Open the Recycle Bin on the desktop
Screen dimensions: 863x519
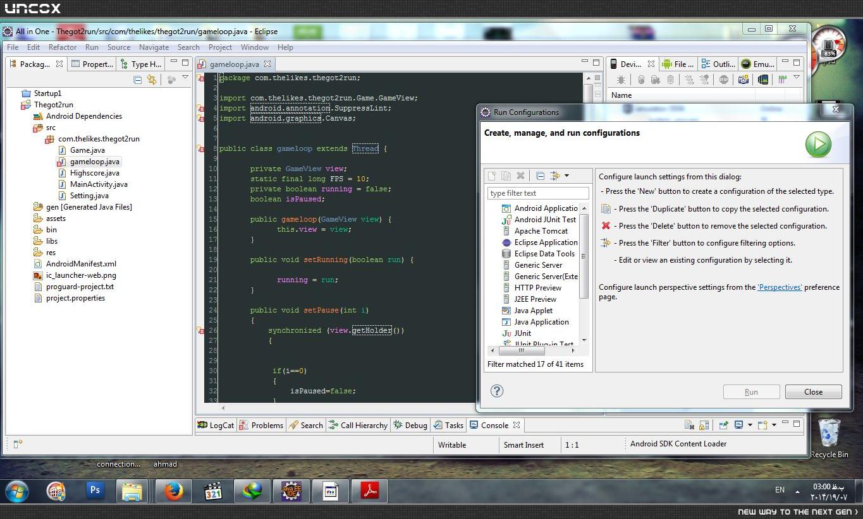(829, 438)
